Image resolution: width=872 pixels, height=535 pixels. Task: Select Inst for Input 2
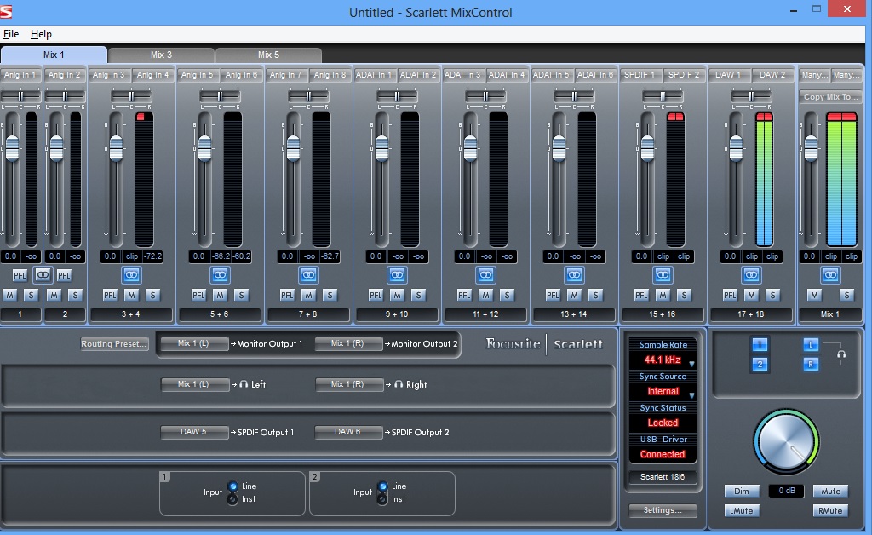(382, 499)
